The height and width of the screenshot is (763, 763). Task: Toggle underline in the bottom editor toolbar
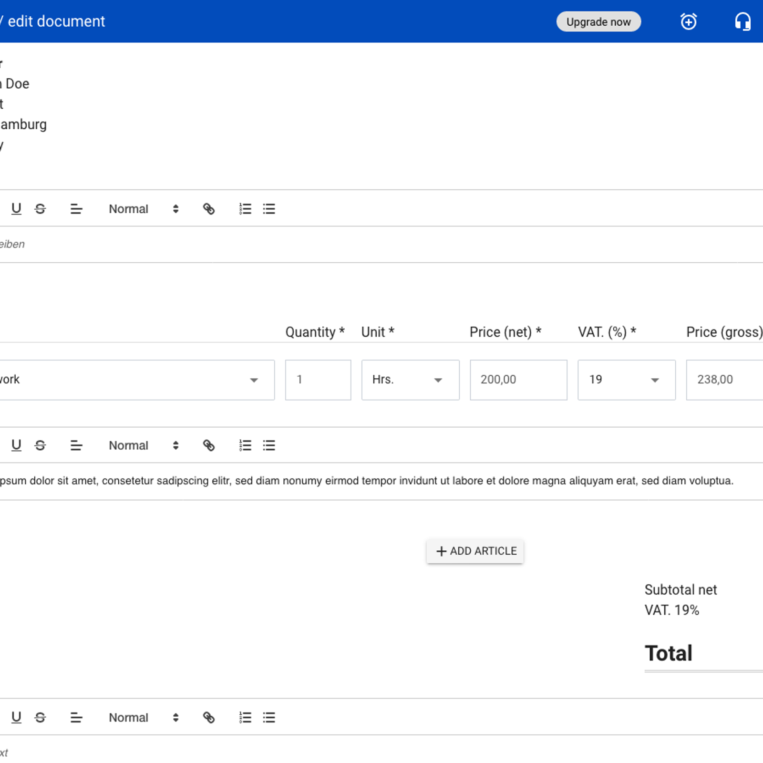tap(16, 718)
